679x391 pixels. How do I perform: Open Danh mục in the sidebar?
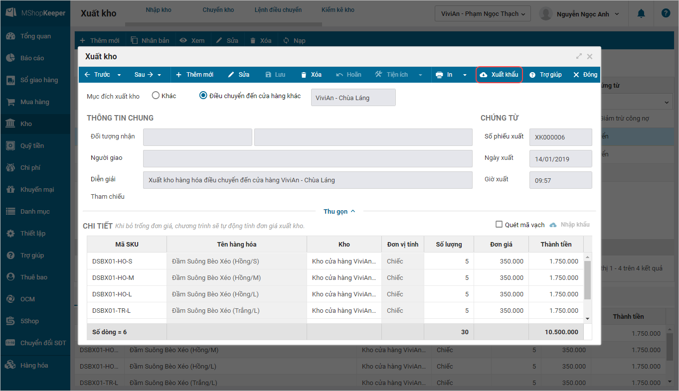(x=35, y=212)
